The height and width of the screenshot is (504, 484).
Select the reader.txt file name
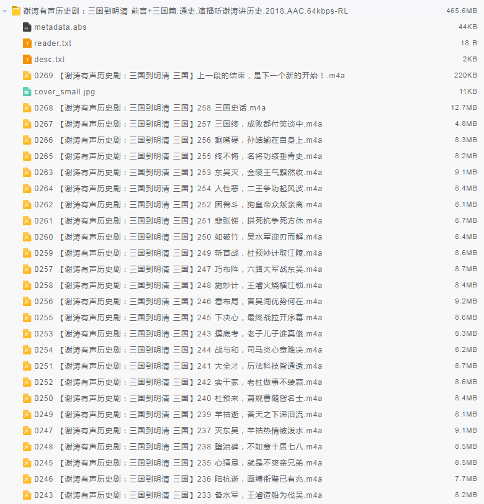point(53,43)
